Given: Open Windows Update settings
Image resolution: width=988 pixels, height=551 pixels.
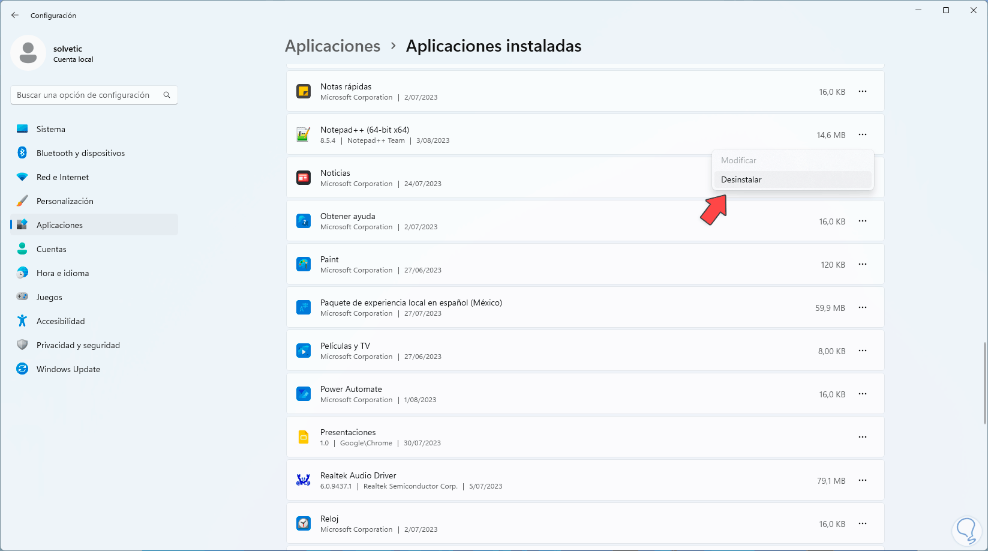Looking at the screenshot, I should point(94,369).
